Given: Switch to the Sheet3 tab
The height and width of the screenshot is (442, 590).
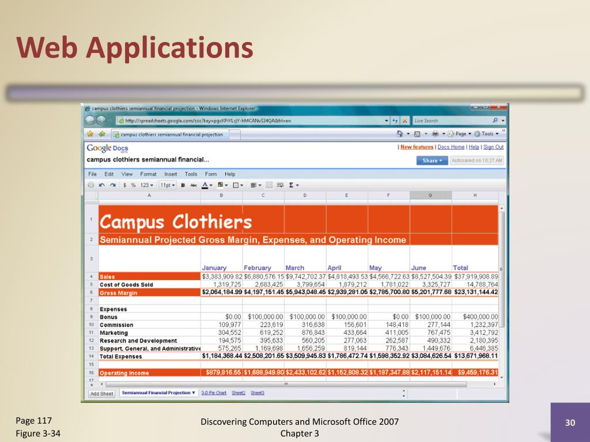Looking at the screenshot, I should pyautogui.click(x=258, y=393).
